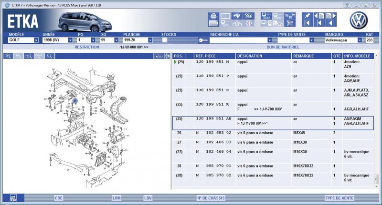Open the MODÈLE dropdown showing GOLF

pyautogui.click(x=23, y=40)
